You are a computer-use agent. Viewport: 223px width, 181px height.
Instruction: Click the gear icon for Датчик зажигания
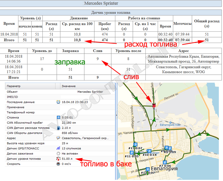[58, 154]
